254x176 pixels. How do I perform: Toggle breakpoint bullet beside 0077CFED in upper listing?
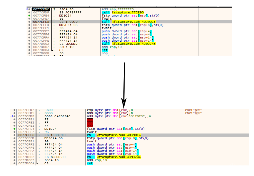click(x=29, y=25)
